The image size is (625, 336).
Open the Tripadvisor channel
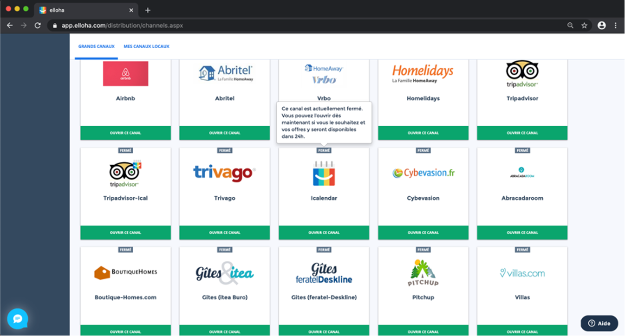(522, 133)
